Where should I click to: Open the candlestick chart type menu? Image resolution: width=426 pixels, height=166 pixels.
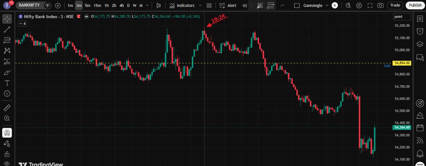tap(159, 5)
